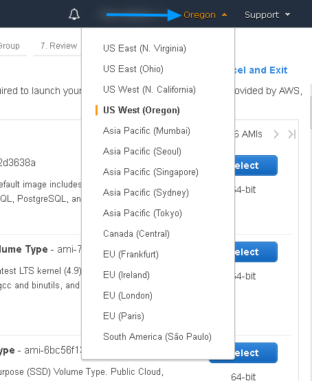Pick currently selected US West (Oregon)
The width and height of the screenshot is (312, 381).
tap(142, 111)
